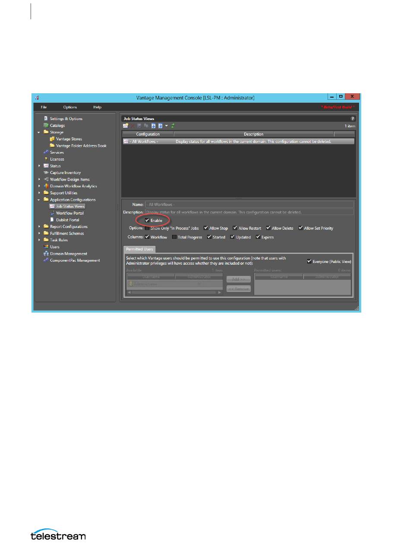Click the Add >> button
The width and height of the screenshot is (410, 544).
239,279
